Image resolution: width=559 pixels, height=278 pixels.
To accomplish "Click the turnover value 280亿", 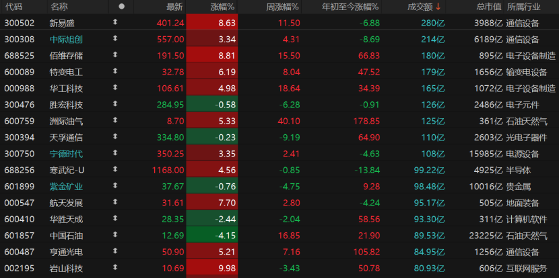I will (433, 23).
